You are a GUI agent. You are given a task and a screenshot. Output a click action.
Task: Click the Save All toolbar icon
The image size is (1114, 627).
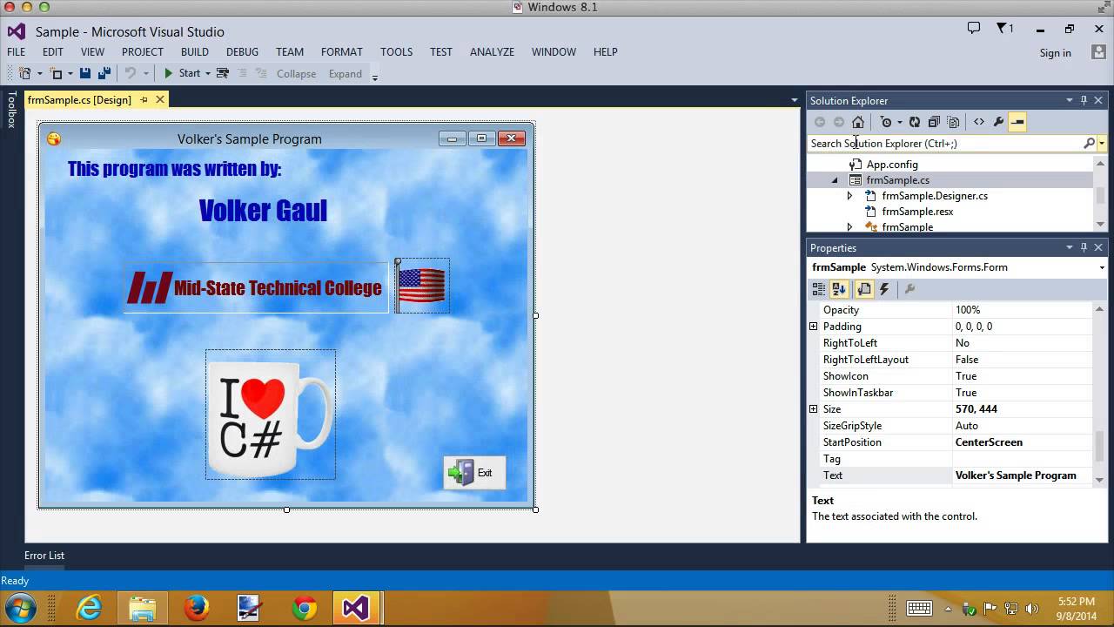104,74
